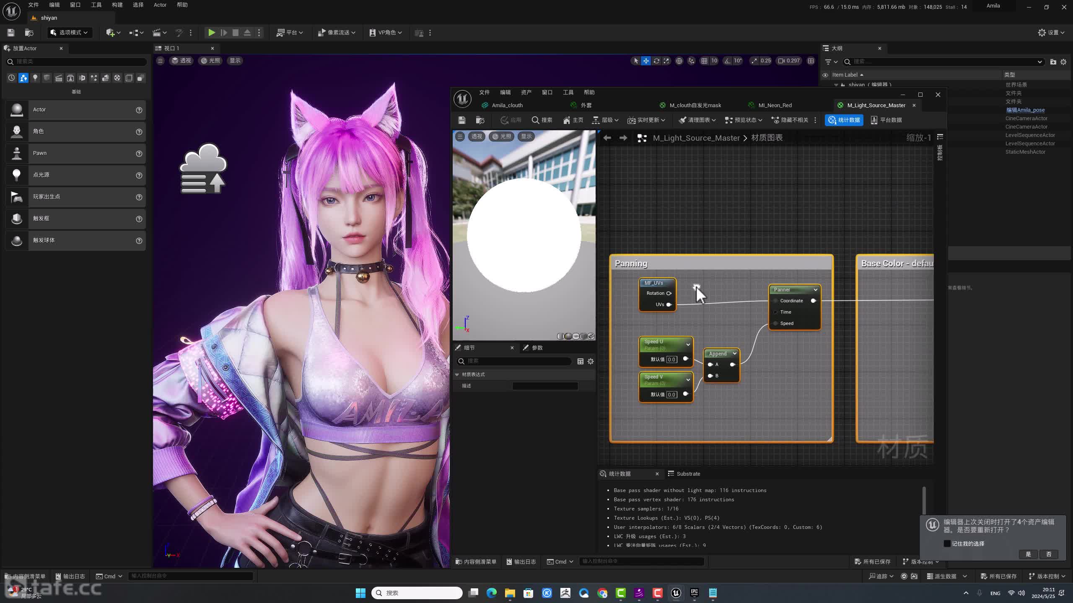Select the Lights category in Place Actors
This screenshot has height=603, width=1073.
(x=35, y=78)
